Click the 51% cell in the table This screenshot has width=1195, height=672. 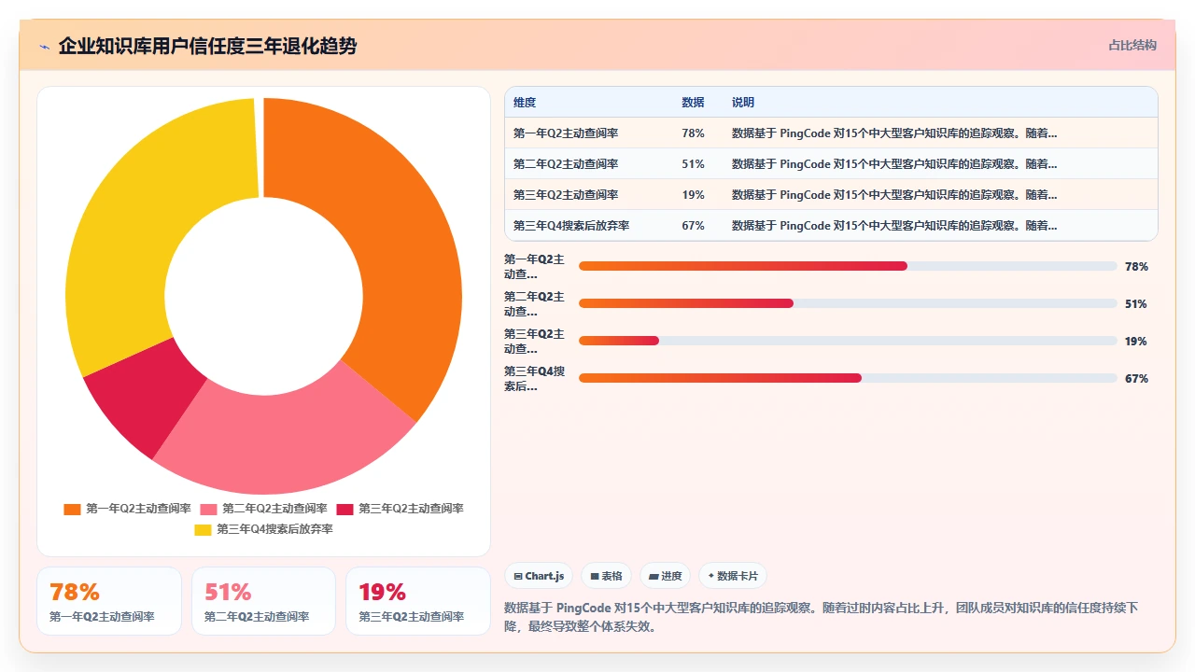pos(693,164)
